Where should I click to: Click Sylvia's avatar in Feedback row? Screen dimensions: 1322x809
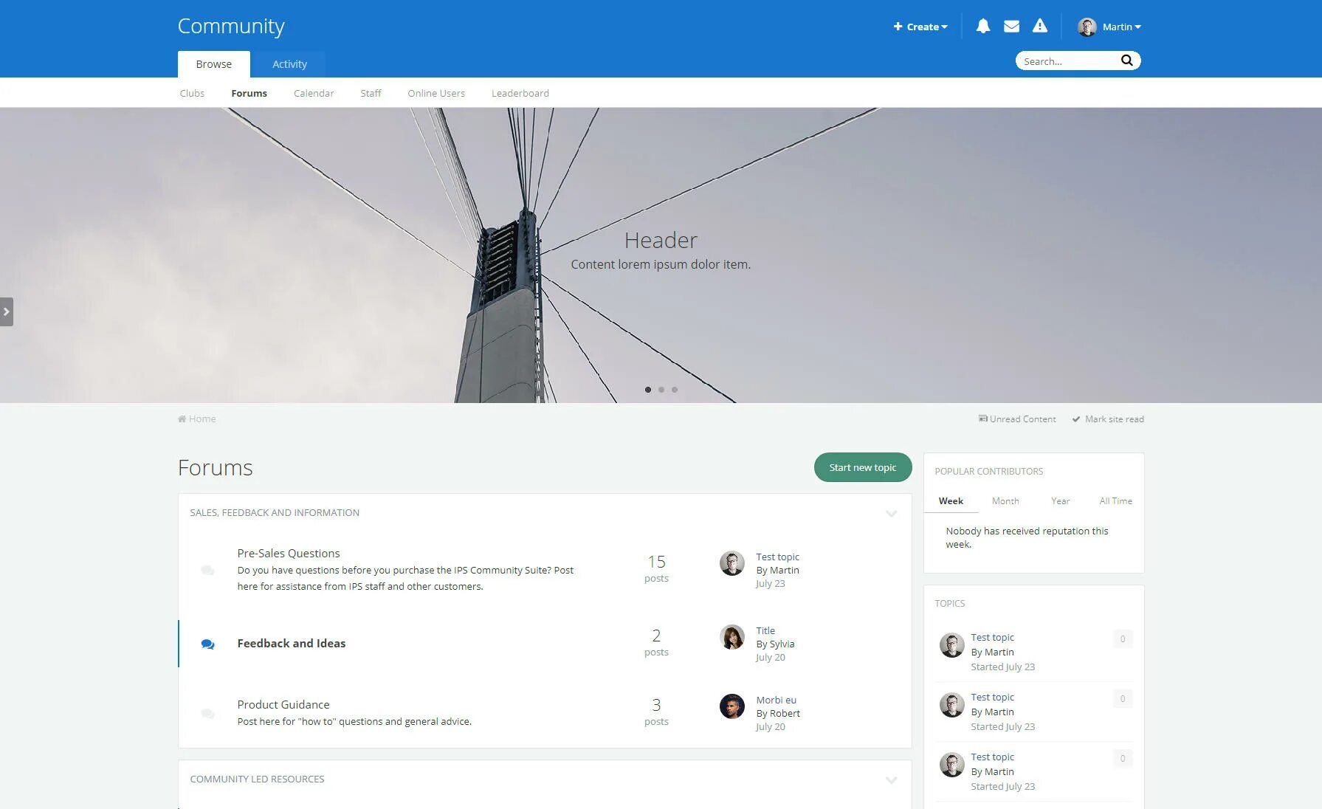tap(731, 637)
